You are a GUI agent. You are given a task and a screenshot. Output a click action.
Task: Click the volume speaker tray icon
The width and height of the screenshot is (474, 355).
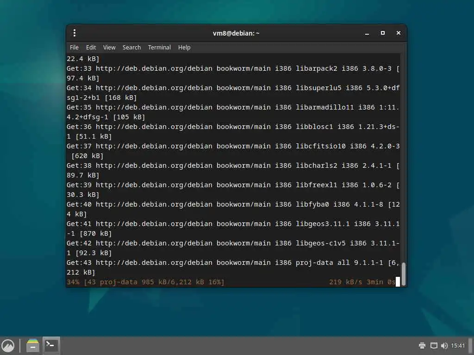(x=444, y=345)
